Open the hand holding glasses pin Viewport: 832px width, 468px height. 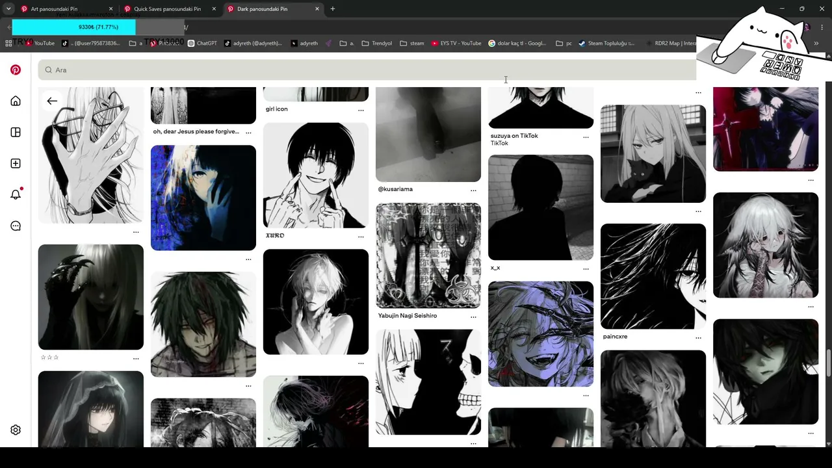pos(91,155)
